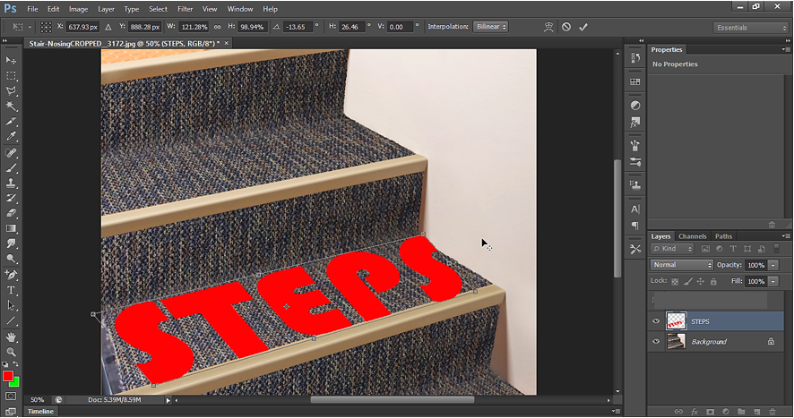Toggle pixel layer filter
The height and width of the screenshot is (418, 794).
coord(705,249)
